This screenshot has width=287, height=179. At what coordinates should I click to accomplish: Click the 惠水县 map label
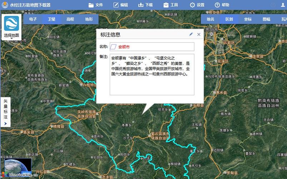click(x=222, y=93)
